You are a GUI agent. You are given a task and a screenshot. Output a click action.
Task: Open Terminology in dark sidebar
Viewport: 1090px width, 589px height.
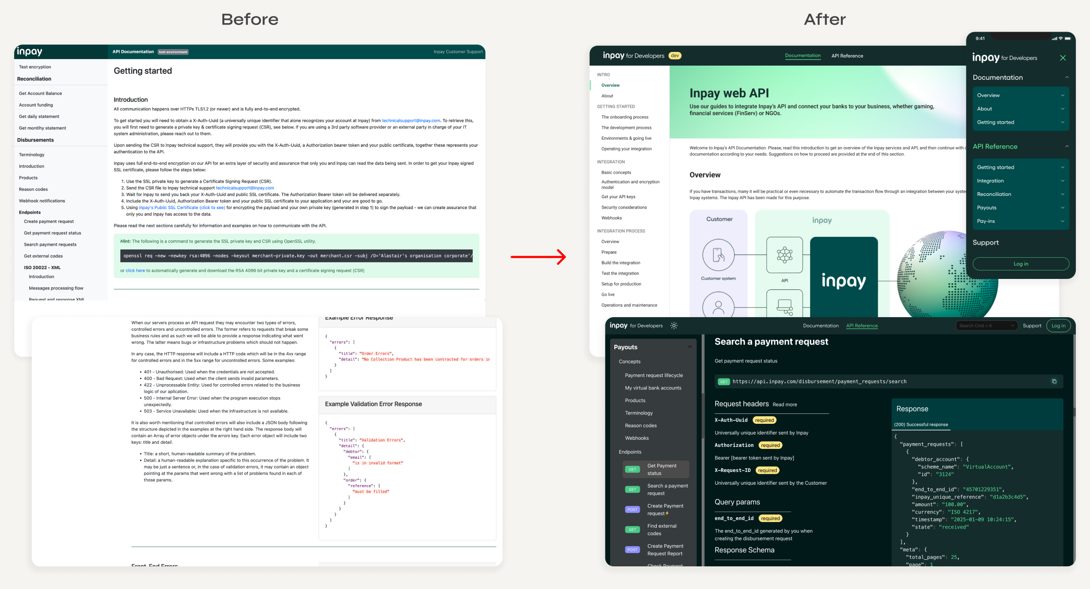click(638, 413)
